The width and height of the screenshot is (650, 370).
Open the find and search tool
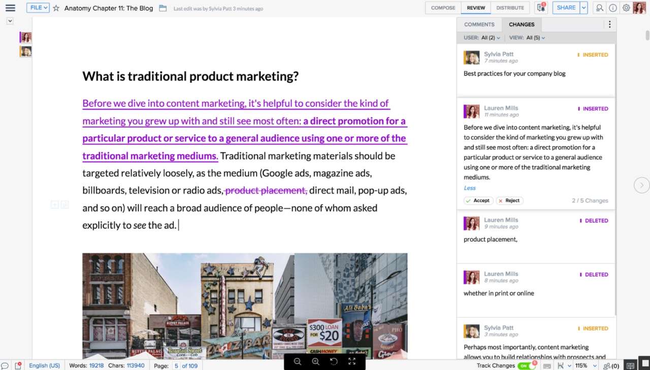click(600, 8)
